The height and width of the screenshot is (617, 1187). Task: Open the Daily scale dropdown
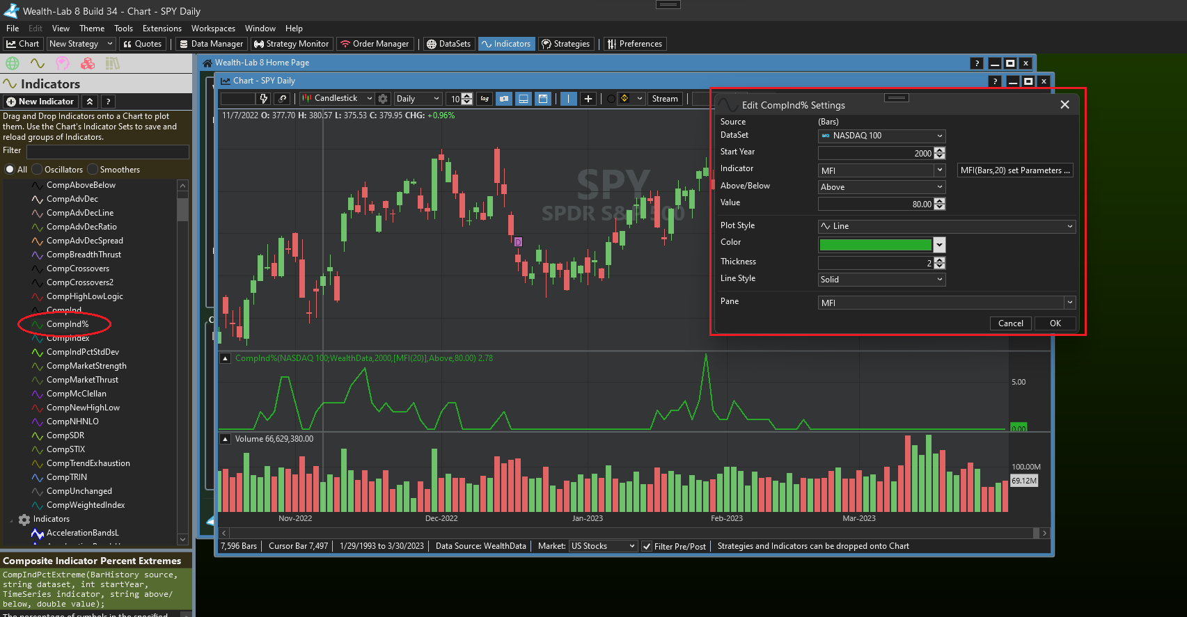(x=418, y=99)
